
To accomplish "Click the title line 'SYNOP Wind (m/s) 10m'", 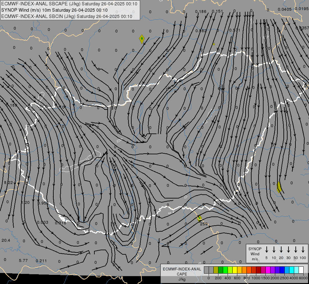I will 54,10.
